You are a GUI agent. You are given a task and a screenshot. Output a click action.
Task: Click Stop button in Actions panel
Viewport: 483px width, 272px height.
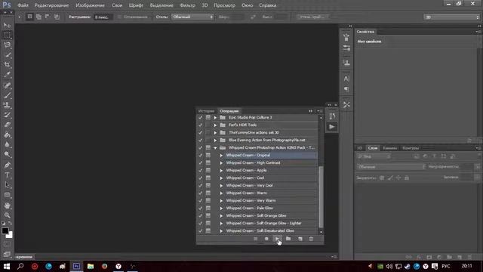pos(255,239)
